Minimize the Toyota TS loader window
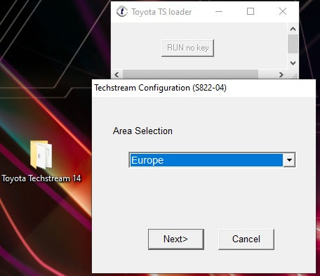The image size is (320, 276). 219,11
